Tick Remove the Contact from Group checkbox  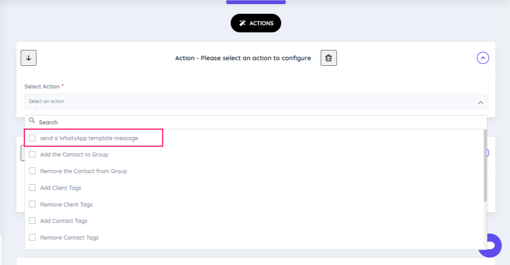32,171
